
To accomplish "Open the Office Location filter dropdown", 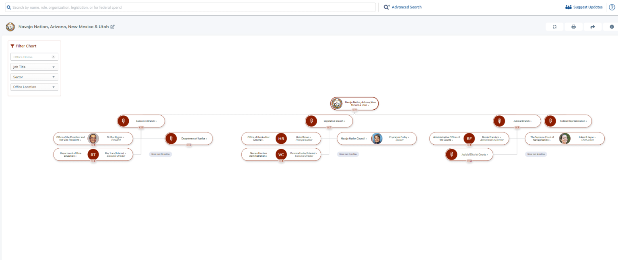I will point(34,87).
